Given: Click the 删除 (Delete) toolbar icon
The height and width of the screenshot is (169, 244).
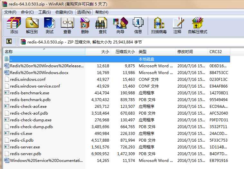Looking at the screenshot, I should (x=85, y=23).
